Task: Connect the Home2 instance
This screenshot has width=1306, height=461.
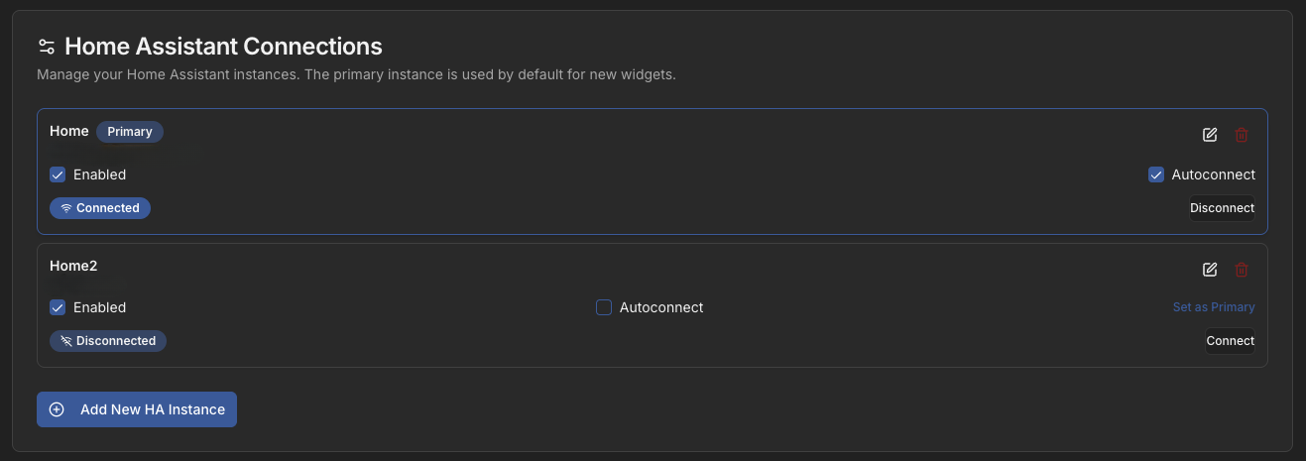Action: 1231,341
